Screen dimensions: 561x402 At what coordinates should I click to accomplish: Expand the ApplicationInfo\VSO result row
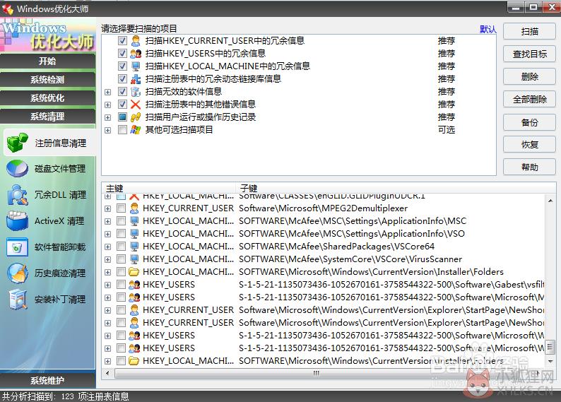click(x=107, y=235)
